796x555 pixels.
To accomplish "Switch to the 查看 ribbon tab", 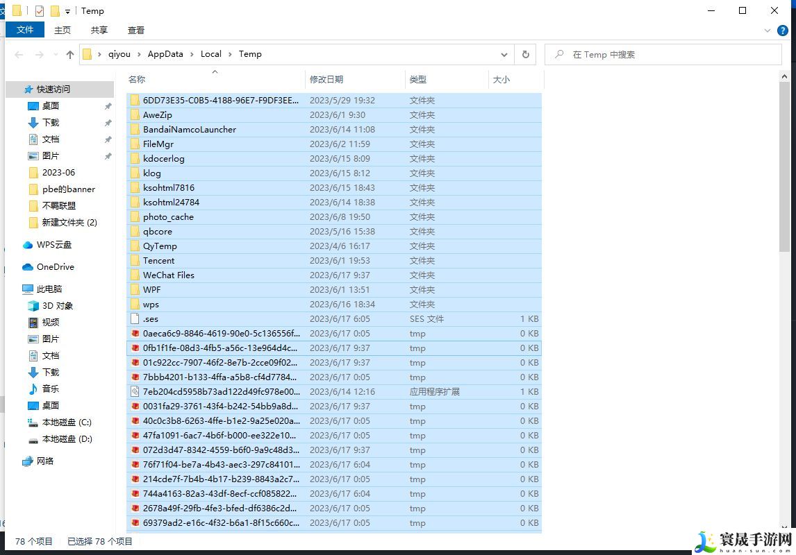I will click(136, 30).
